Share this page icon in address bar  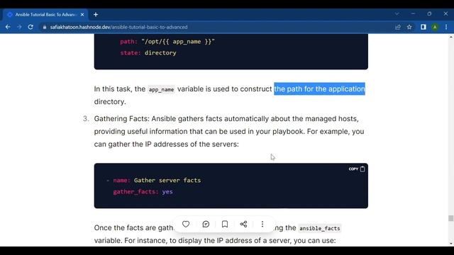(398, 27)
